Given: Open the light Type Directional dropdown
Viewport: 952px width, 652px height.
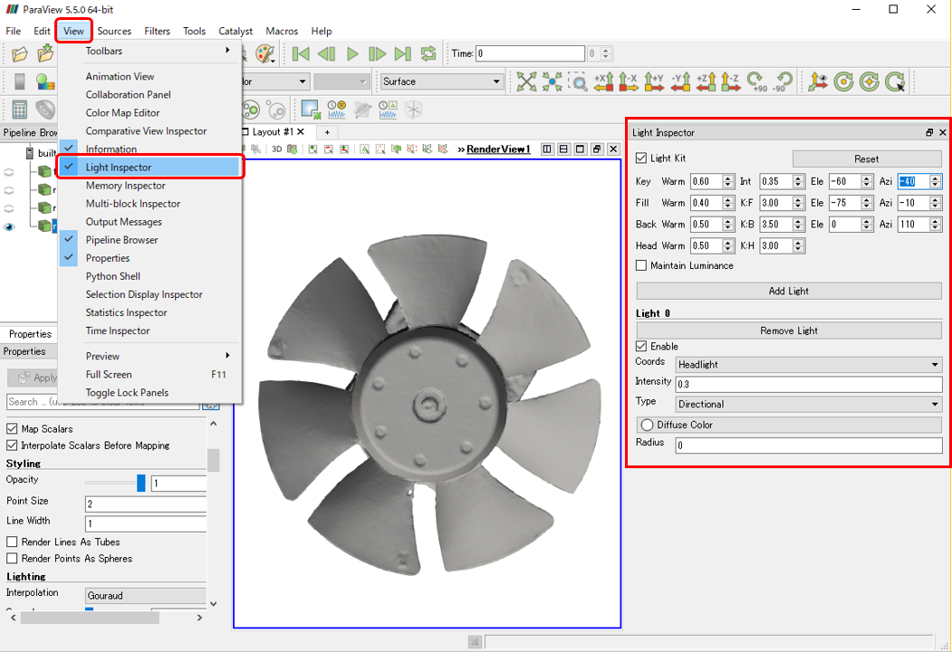Looking at the screenshot, I should click(809, 404).
